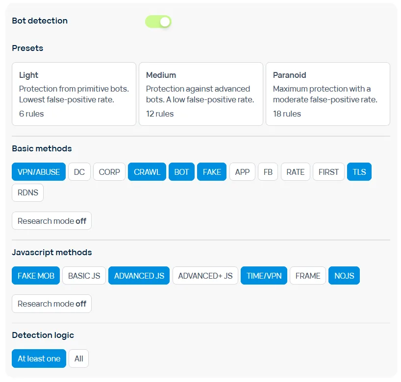This screenshot has height=382, width=401.
Task: Enable the APP detection method
Action: pyautogui.click(x=242, y=172)
